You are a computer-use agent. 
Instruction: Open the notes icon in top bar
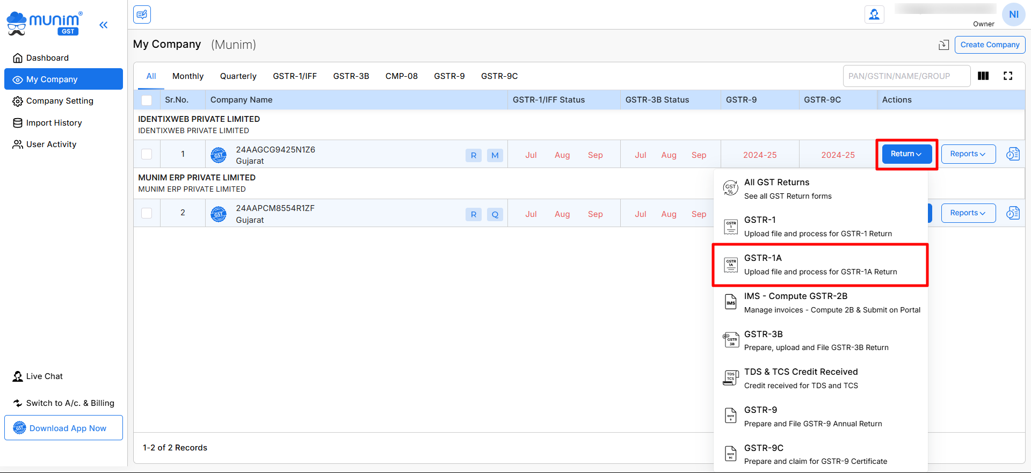coord(142,14)
